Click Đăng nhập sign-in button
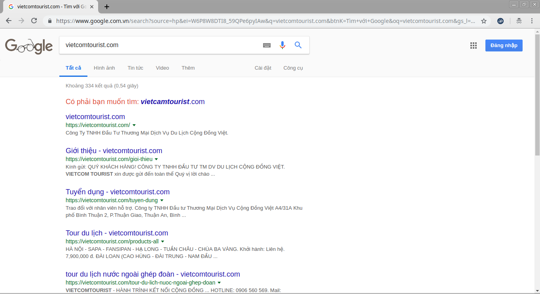The height and width of the screenshot is (294, 540). pyautogui.click(x=504, y=46)
